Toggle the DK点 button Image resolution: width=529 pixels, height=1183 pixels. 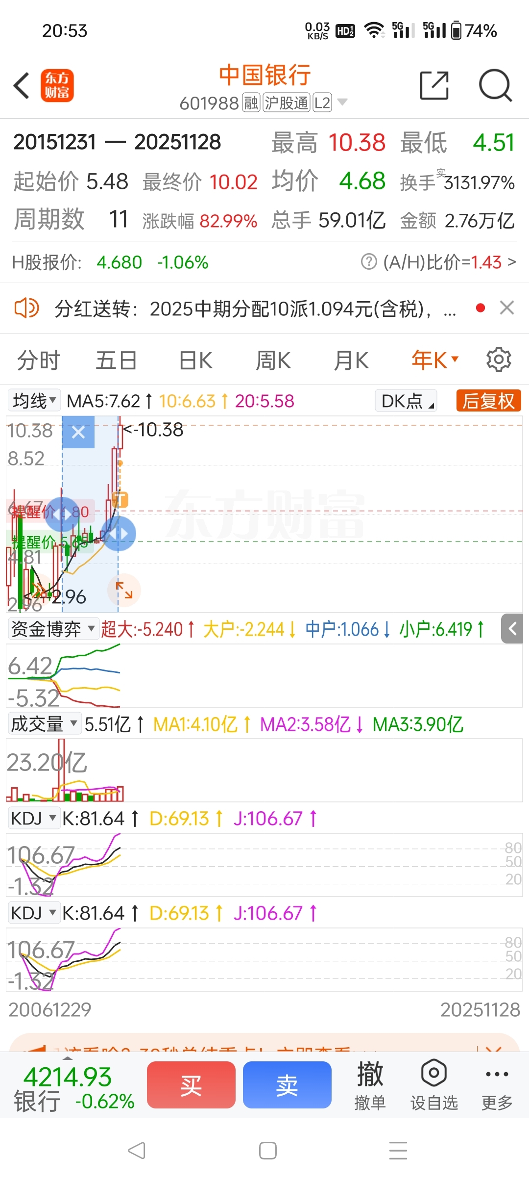[406, 400]
